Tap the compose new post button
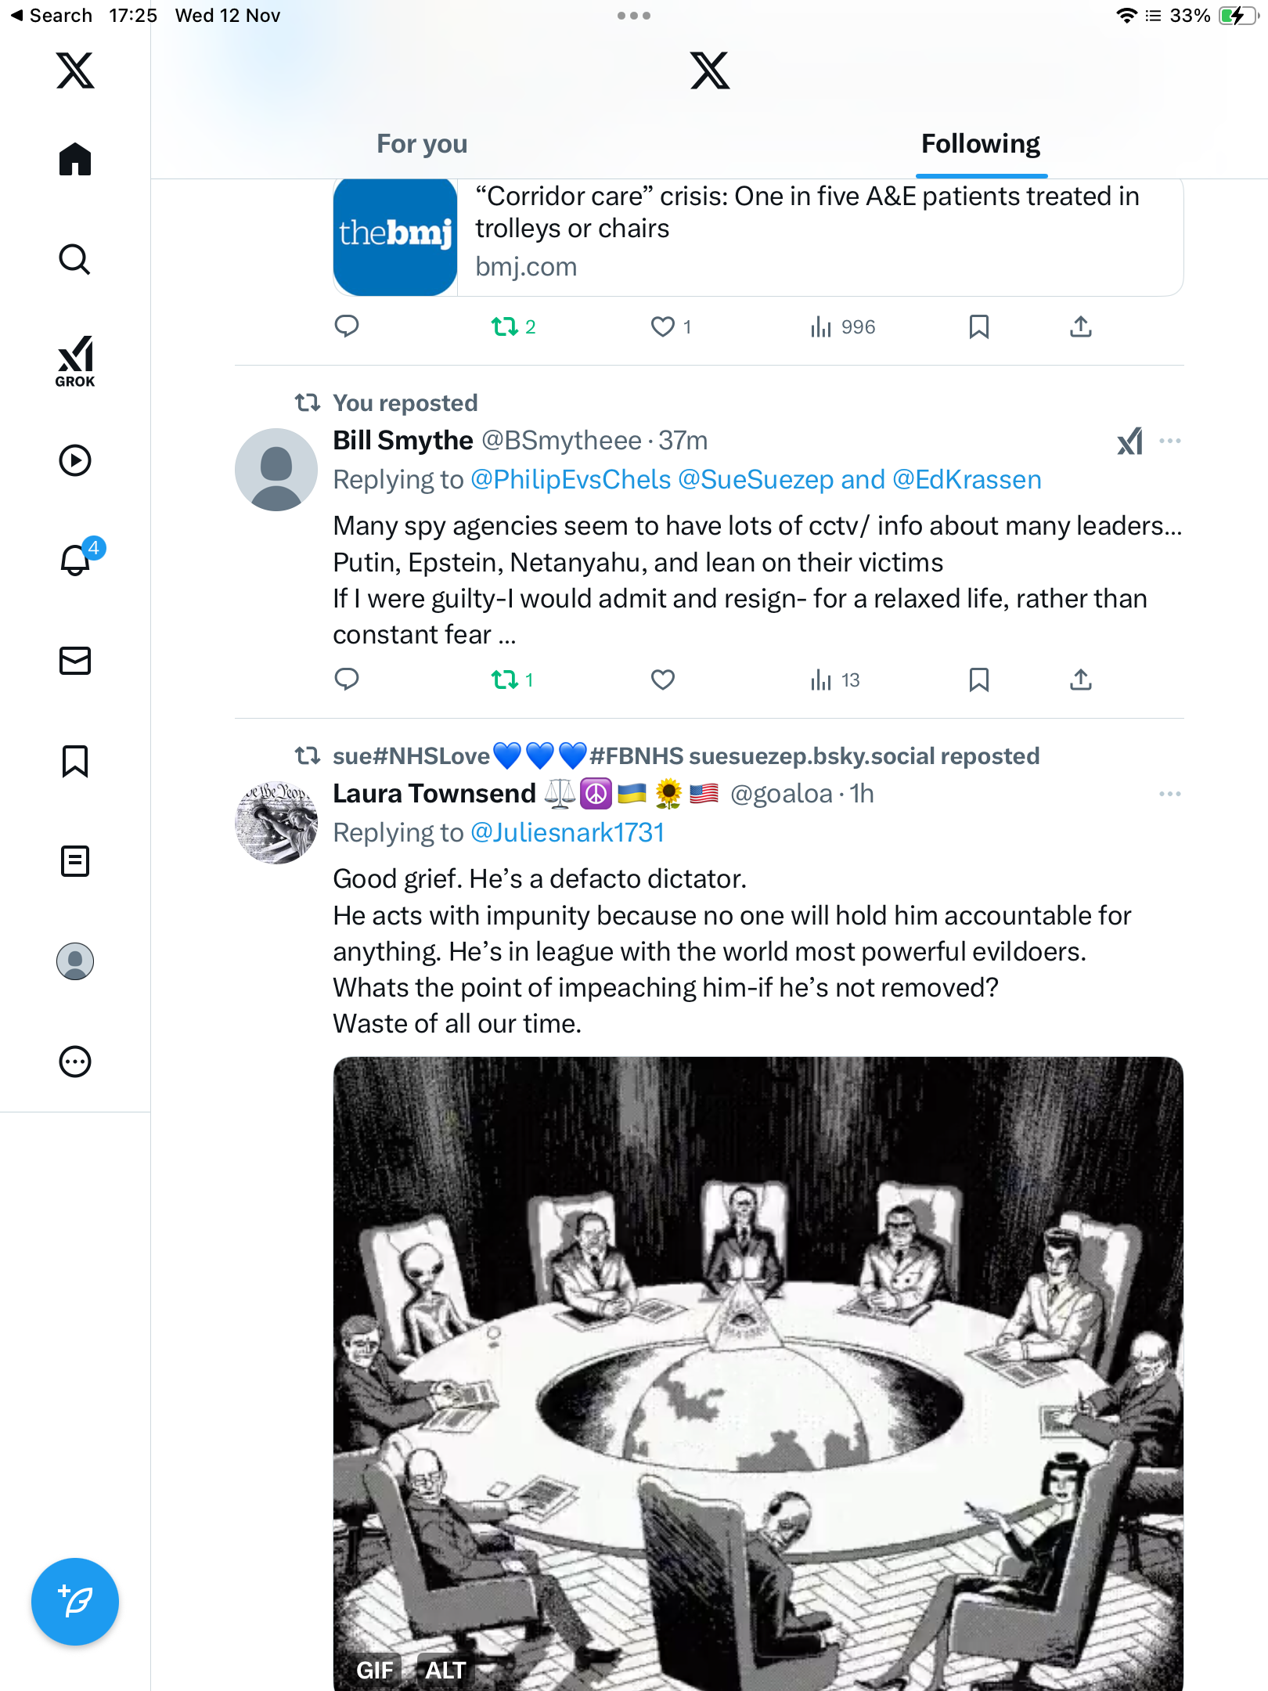This screenshot has height=1691, width=1268. click(75, 1601)
